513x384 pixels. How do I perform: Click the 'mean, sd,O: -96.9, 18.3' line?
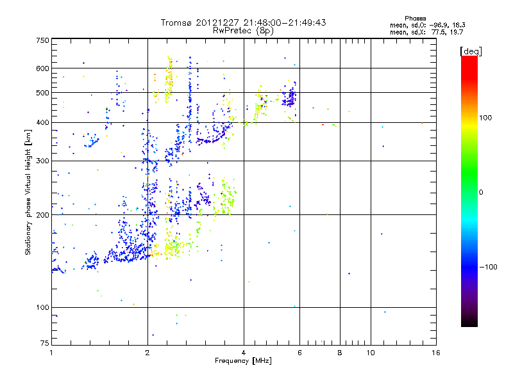427,25
